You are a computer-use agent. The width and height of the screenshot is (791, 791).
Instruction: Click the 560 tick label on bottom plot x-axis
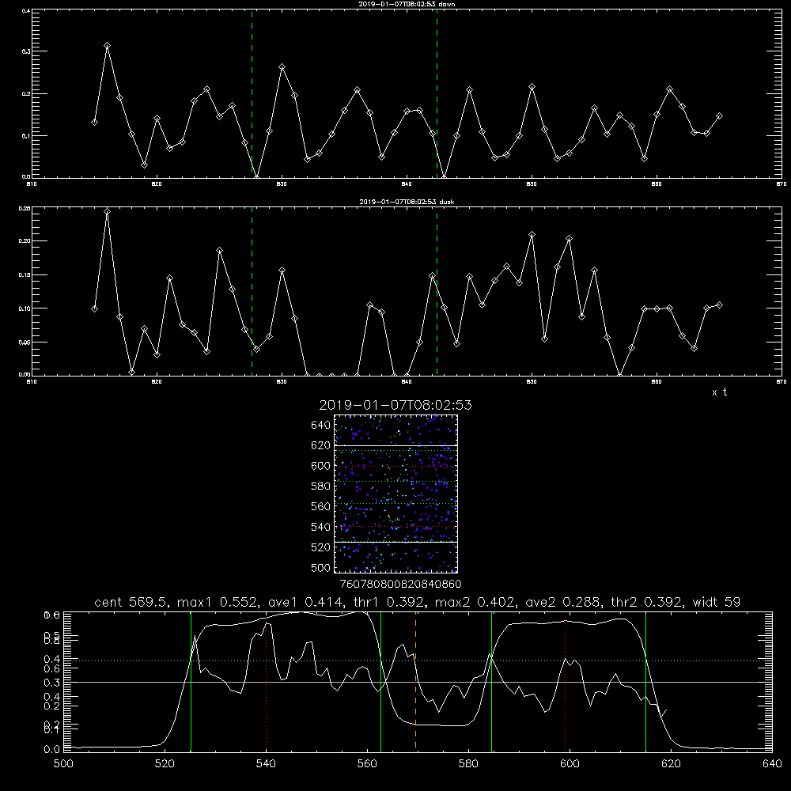point(367,764)
